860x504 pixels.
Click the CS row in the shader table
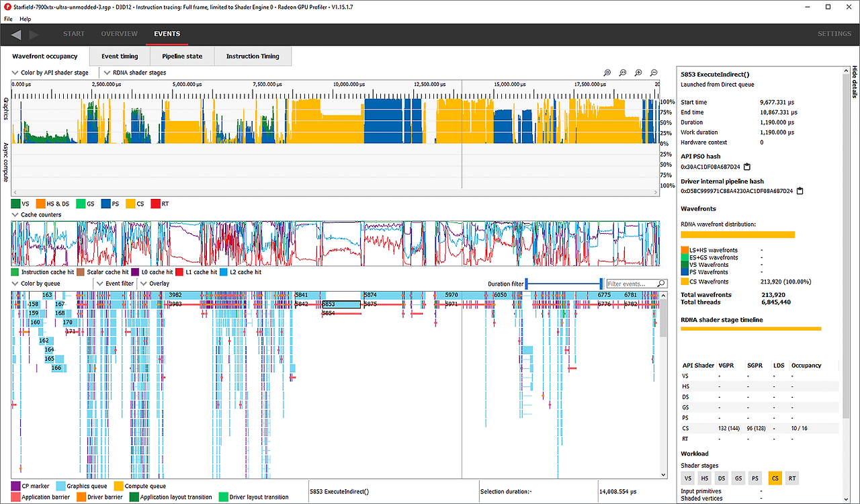click(x=760, y=428)
